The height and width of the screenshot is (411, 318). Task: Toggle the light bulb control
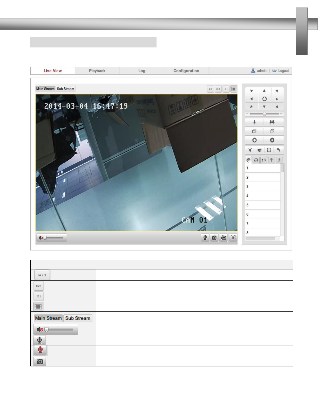tap(250, 150)
